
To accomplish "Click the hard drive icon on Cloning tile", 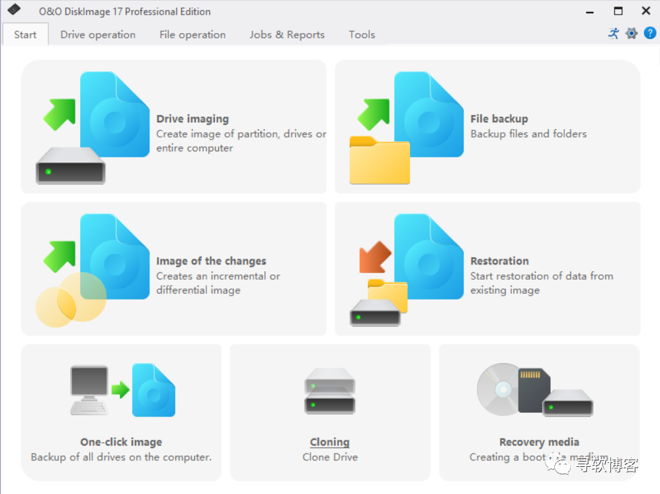I will pyautogui.click(x=329, y=390).
